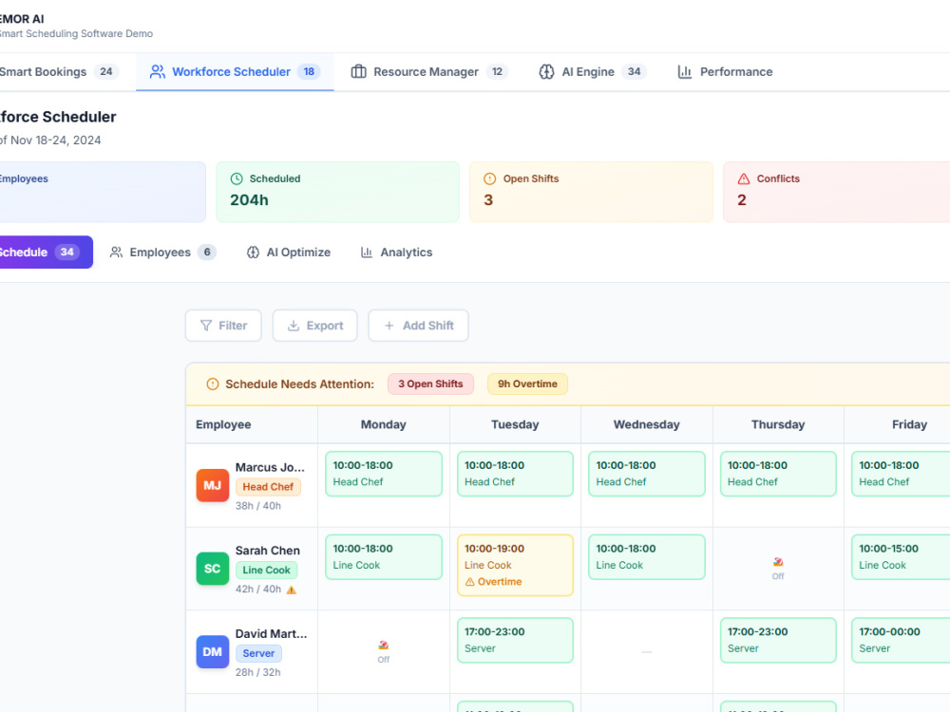The image size is (950, 712).
Task: Click David's Monday Off icon
Action: point(384,646)
